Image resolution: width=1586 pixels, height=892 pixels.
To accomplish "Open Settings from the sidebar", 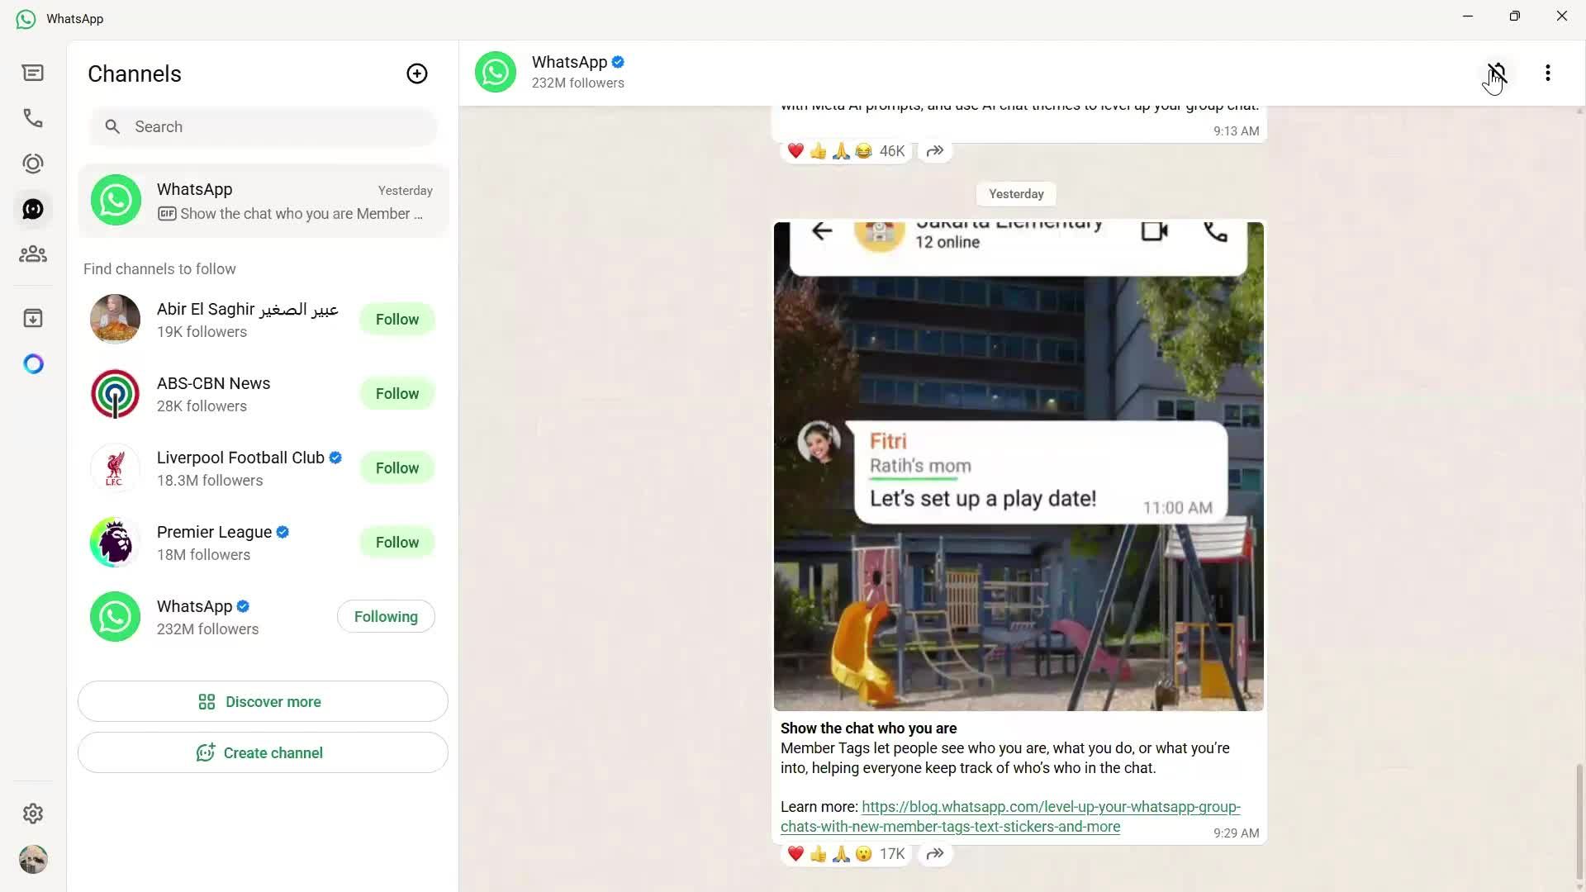I will (x=33, y=814).
